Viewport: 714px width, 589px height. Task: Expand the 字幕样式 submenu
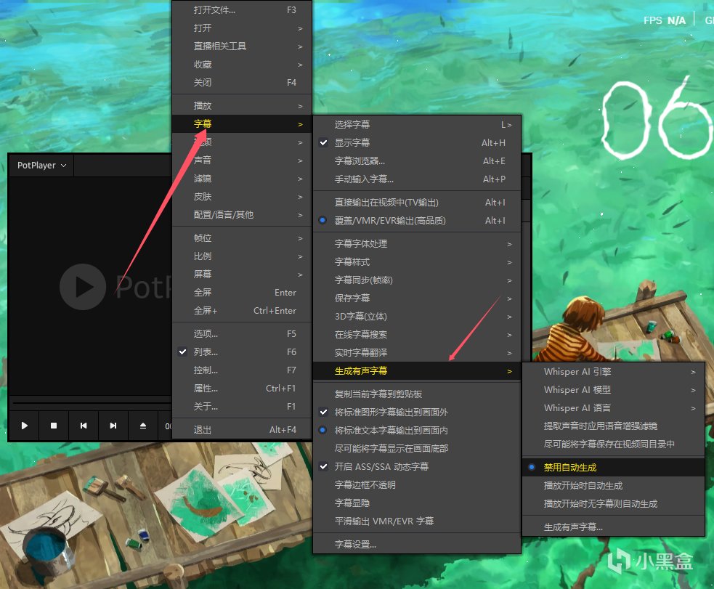tap(417, 261)
